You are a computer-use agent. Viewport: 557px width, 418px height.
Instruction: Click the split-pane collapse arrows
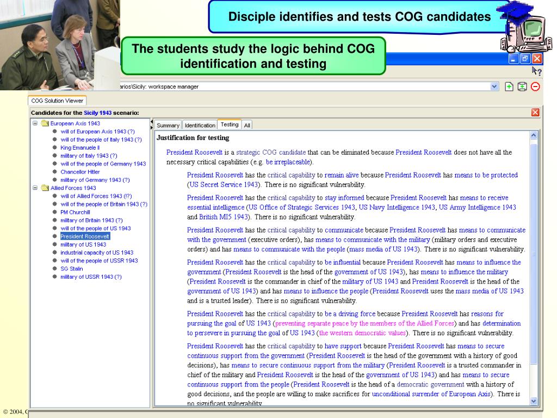pyautogui.click(x=152, y=125)
